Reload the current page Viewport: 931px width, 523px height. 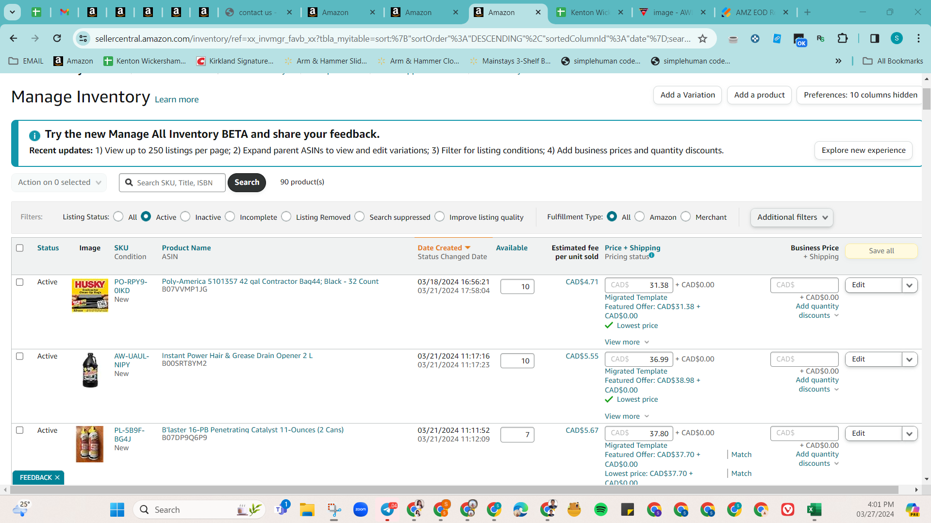(57, 38)
